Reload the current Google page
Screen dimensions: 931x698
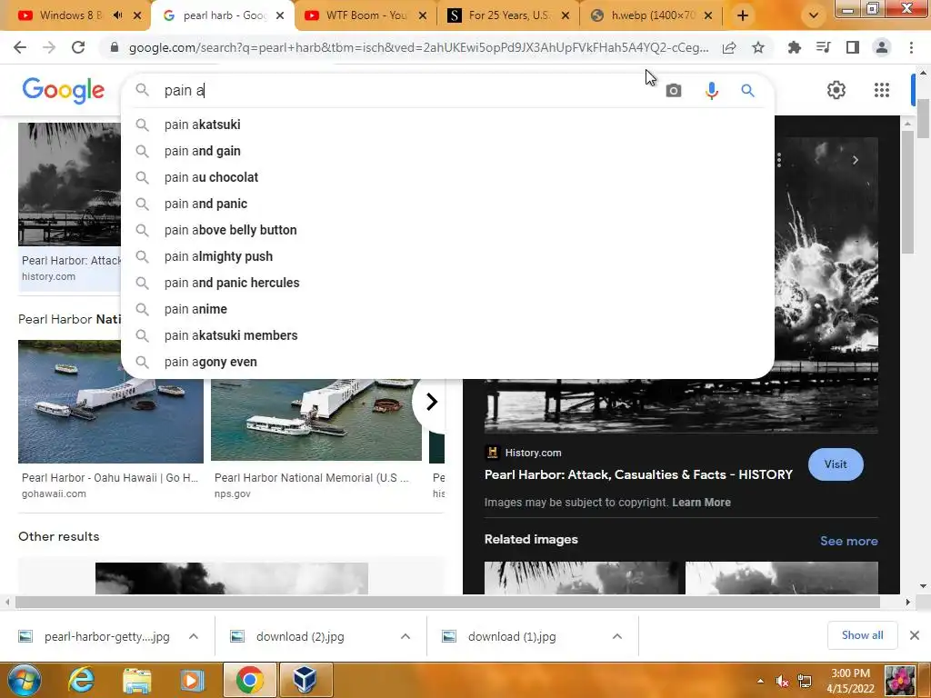pyautogui.click(x=78, y=47)
